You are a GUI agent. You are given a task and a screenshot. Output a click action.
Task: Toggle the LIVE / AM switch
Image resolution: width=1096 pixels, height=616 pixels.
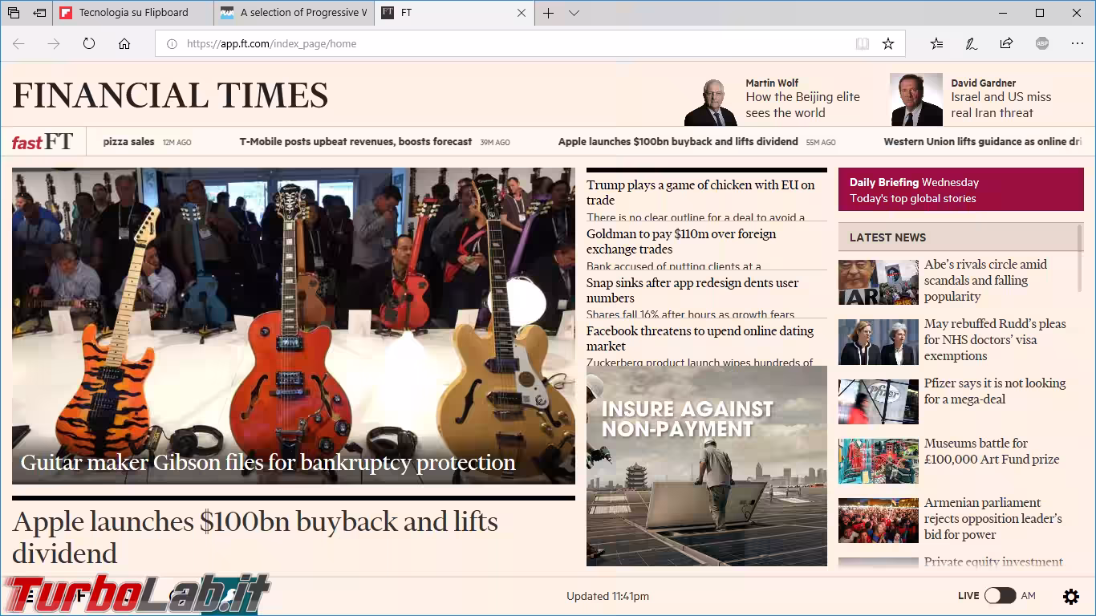1000,595
